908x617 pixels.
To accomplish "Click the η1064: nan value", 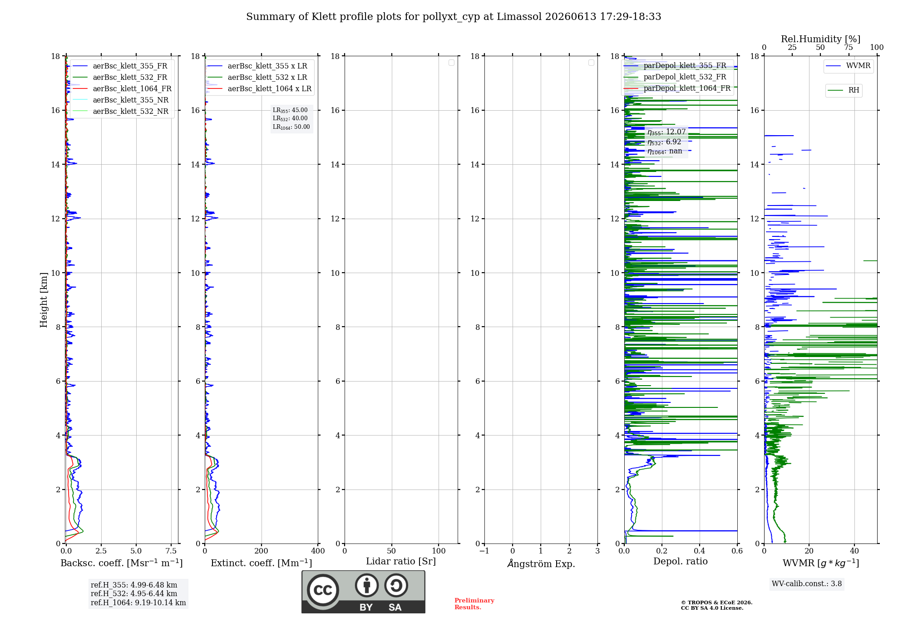I will click(x=665, y=152).
